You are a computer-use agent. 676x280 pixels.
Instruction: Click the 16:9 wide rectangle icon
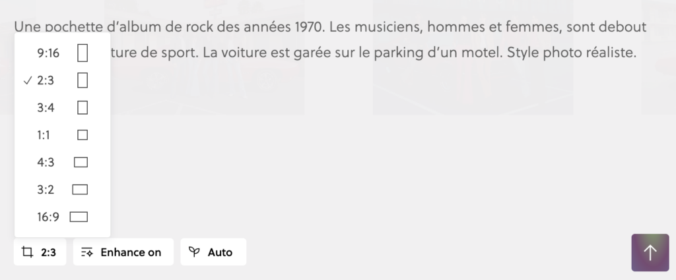pos(79,217)
